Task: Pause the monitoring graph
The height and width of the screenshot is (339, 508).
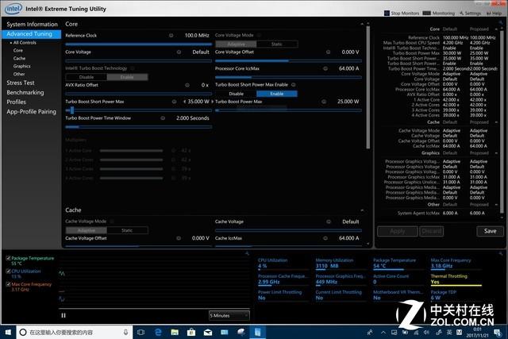Action: tap(63, 315)
